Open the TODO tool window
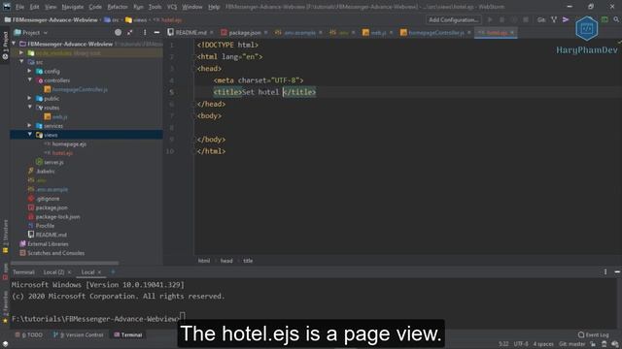The height and width of the screenshot is (349, 622). point(28,334)
